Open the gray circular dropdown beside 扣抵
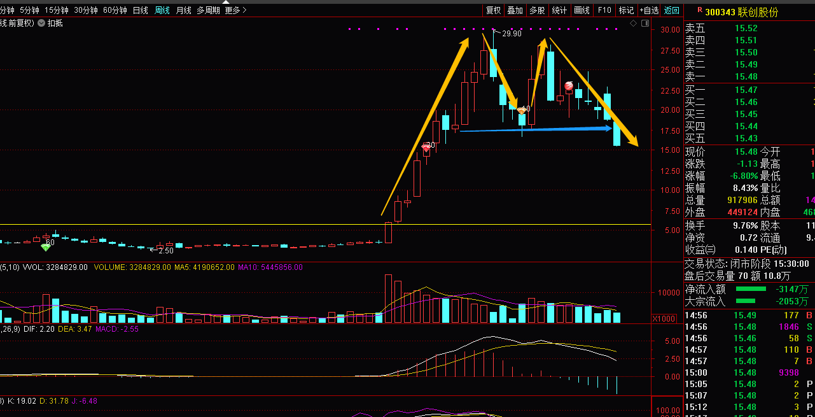Screen dimensions: 815x417 (41, 23)
